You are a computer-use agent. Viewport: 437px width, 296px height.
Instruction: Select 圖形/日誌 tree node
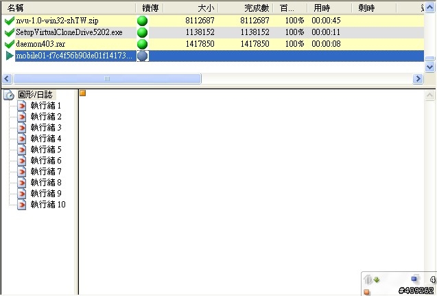(x=36, y=95)
